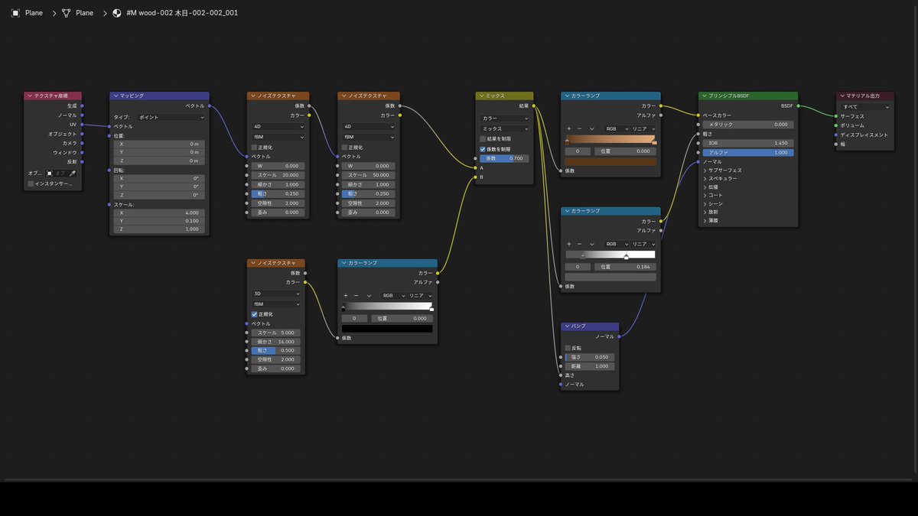The width and height of the screenshot is (918, 516).
Task: Toggle 正規化 checkbox in scale 20.000 ノイズテクスチャ
Action: (x=255, y=147)
